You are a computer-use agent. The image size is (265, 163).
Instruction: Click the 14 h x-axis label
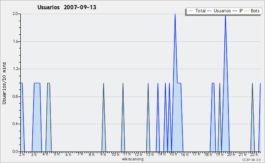point(162,154)
